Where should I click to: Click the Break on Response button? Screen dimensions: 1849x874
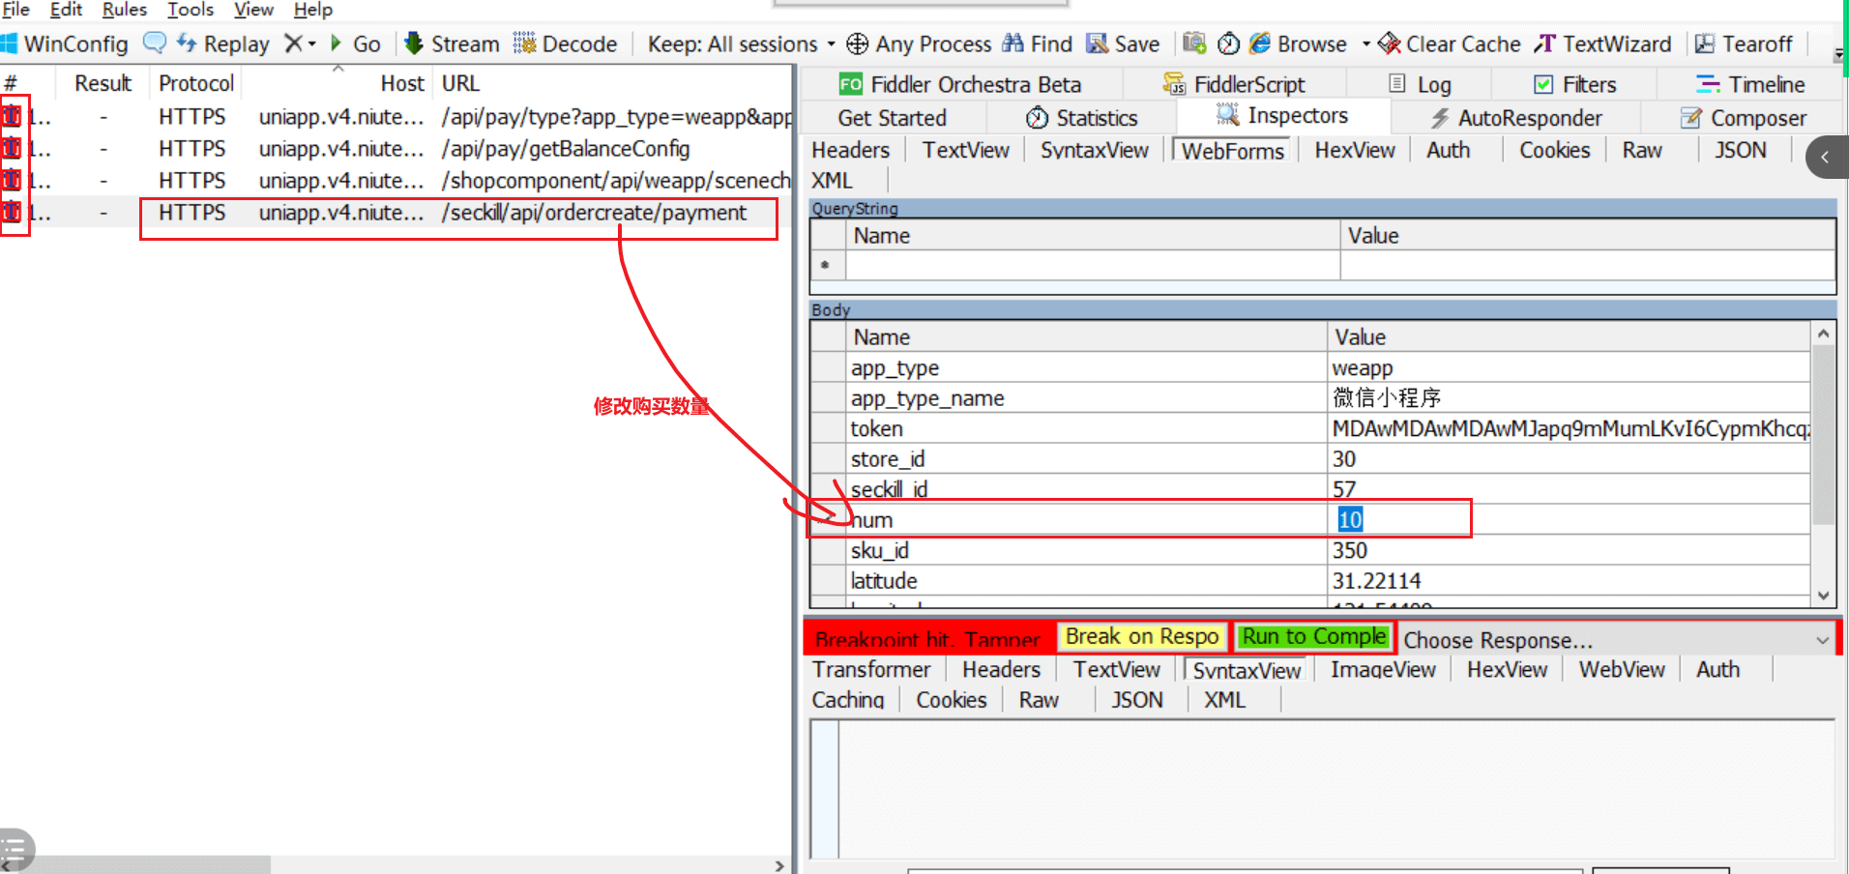pos(1142,637)
